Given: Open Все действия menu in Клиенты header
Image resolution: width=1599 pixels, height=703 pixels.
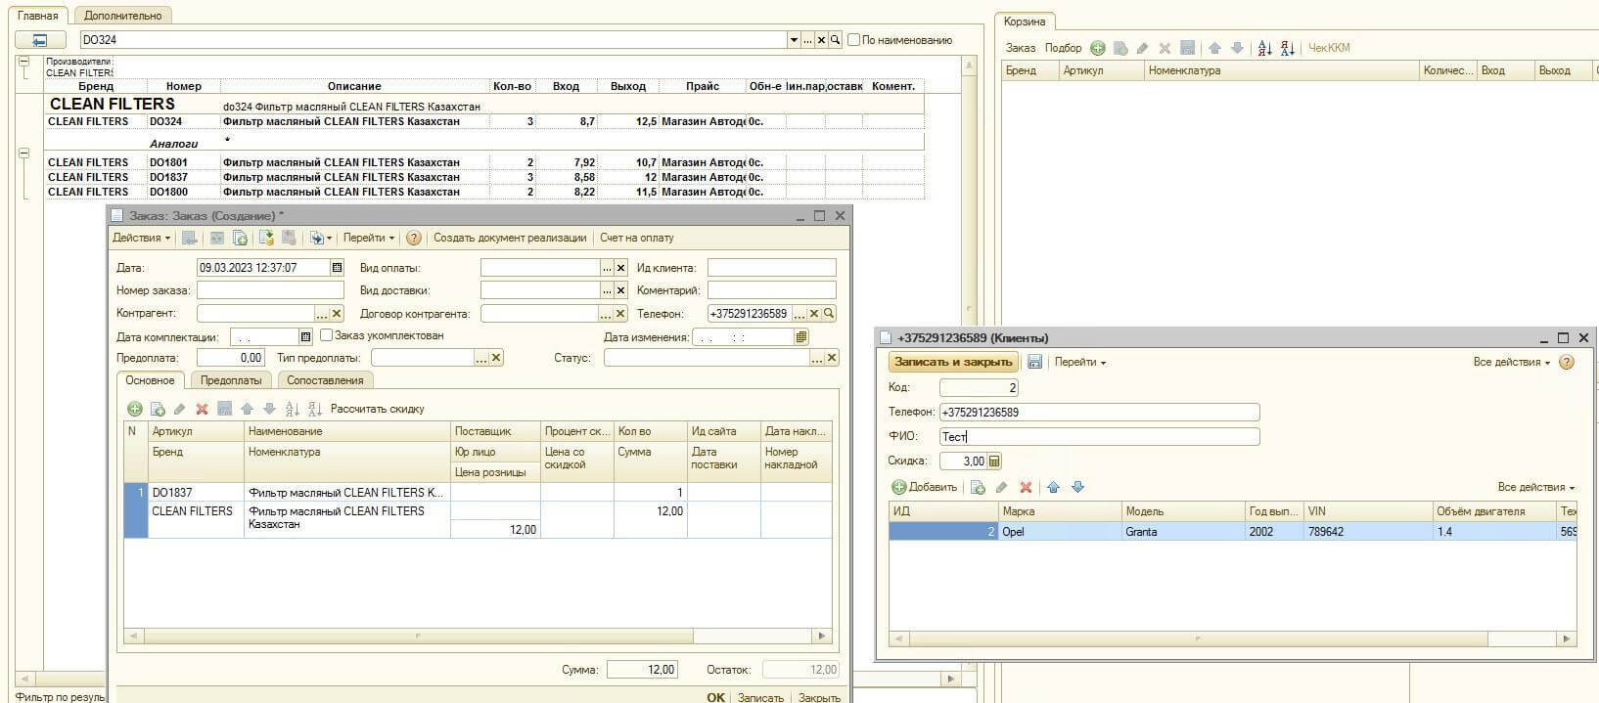Looking at the screenshot, I should pos(1512,362).
